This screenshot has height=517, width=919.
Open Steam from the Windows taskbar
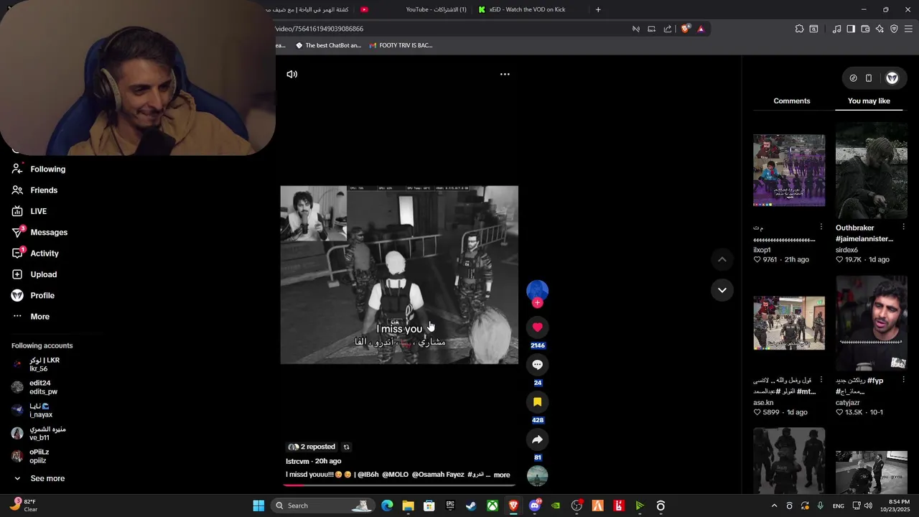pyautogui.click(x=471, y=506)
